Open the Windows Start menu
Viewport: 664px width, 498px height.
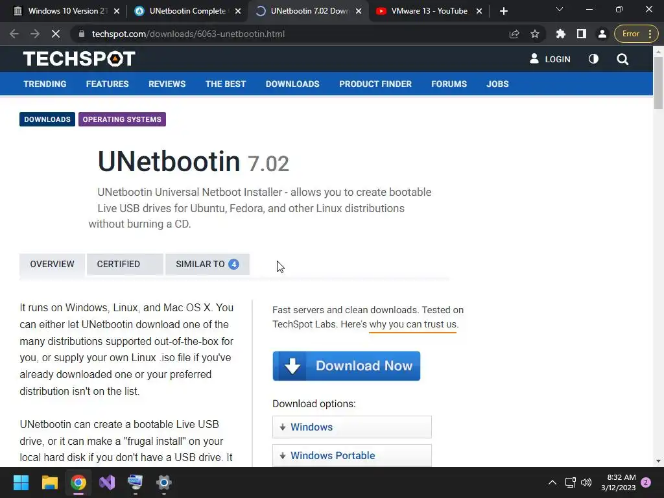click(21, 482)
